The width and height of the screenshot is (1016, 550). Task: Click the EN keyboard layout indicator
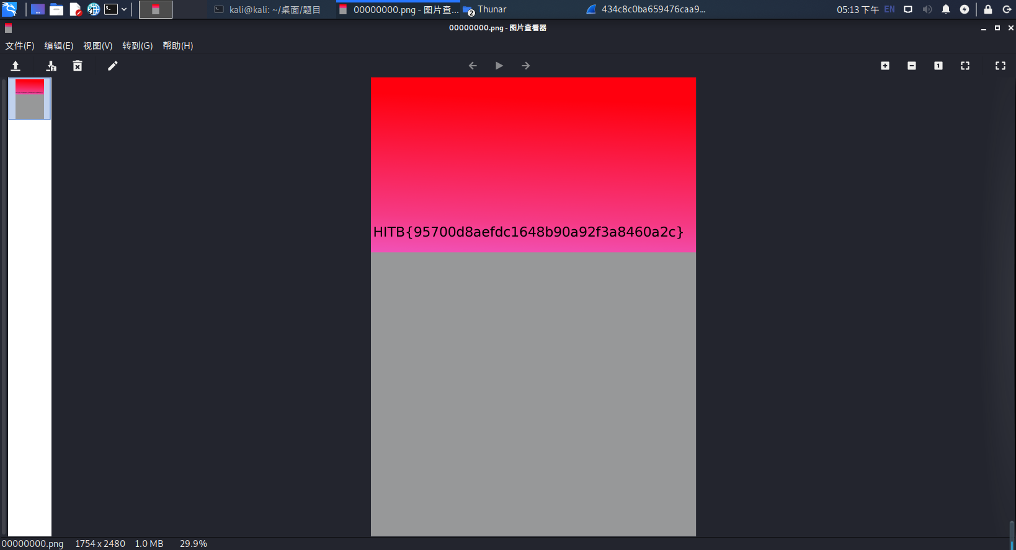click(x=889, y=9)
